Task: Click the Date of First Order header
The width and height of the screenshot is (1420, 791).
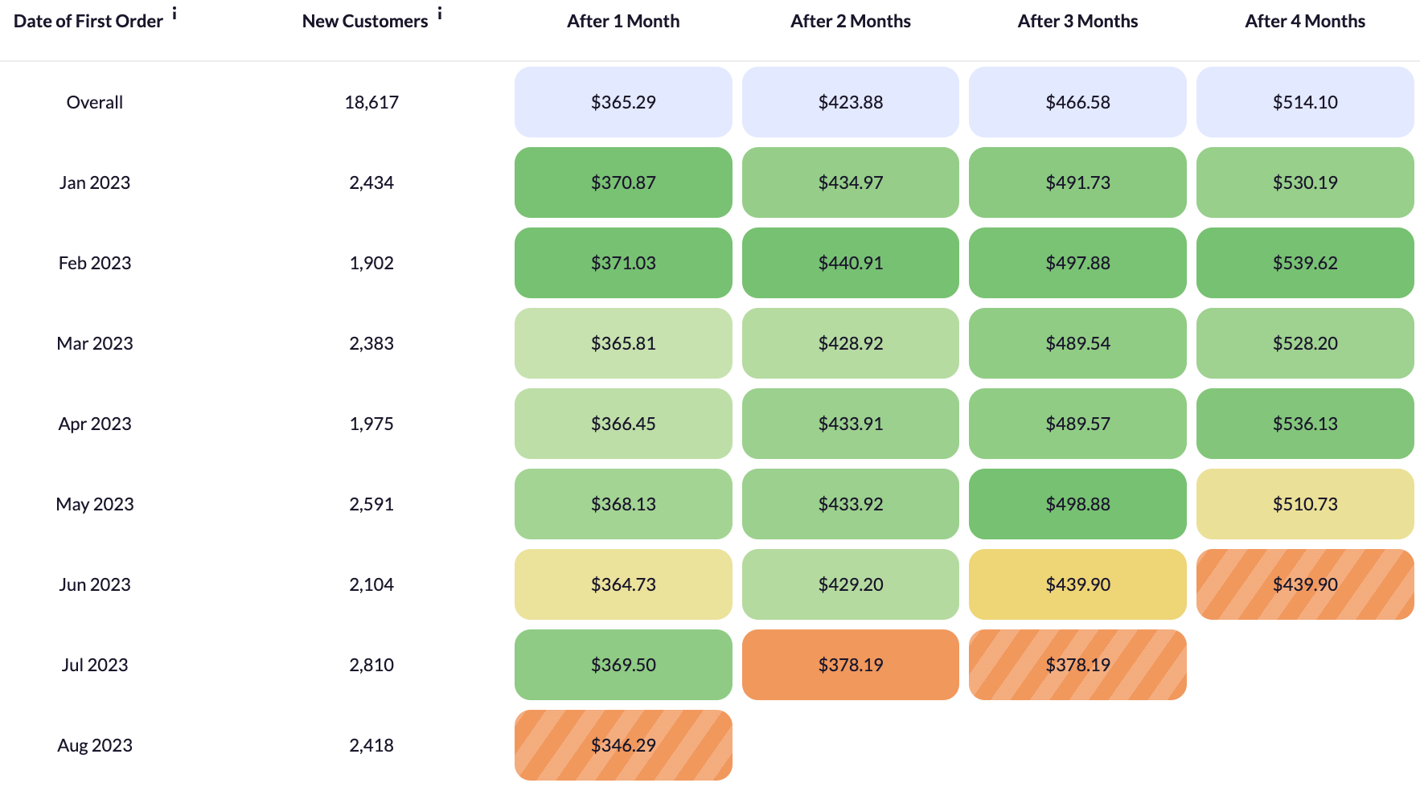Action: (88, 22)
